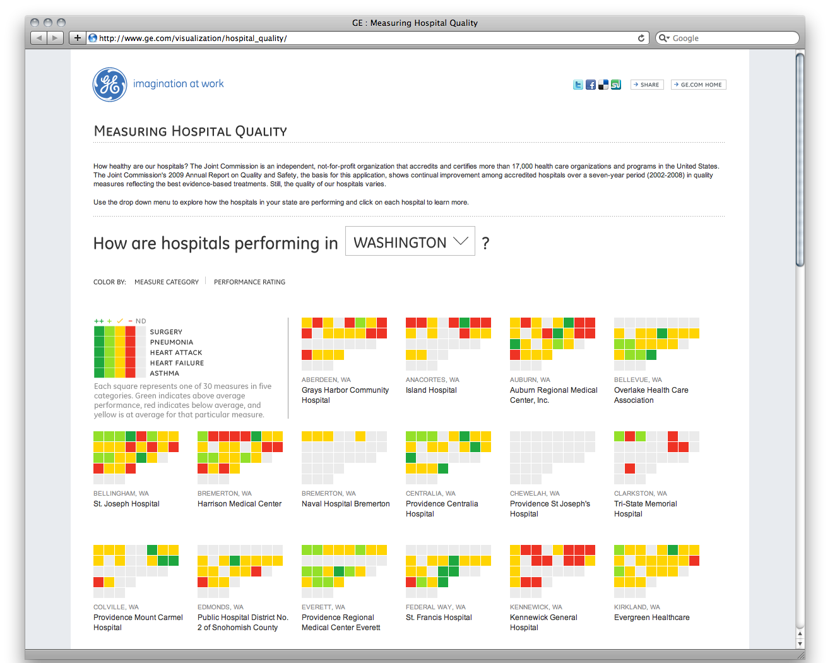Open the GE.COM HOME link
Screen dimensions: 830x663
(698, 85)
